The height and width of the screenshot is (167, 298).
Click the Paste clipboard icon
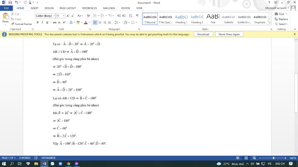tap(6, 17)
